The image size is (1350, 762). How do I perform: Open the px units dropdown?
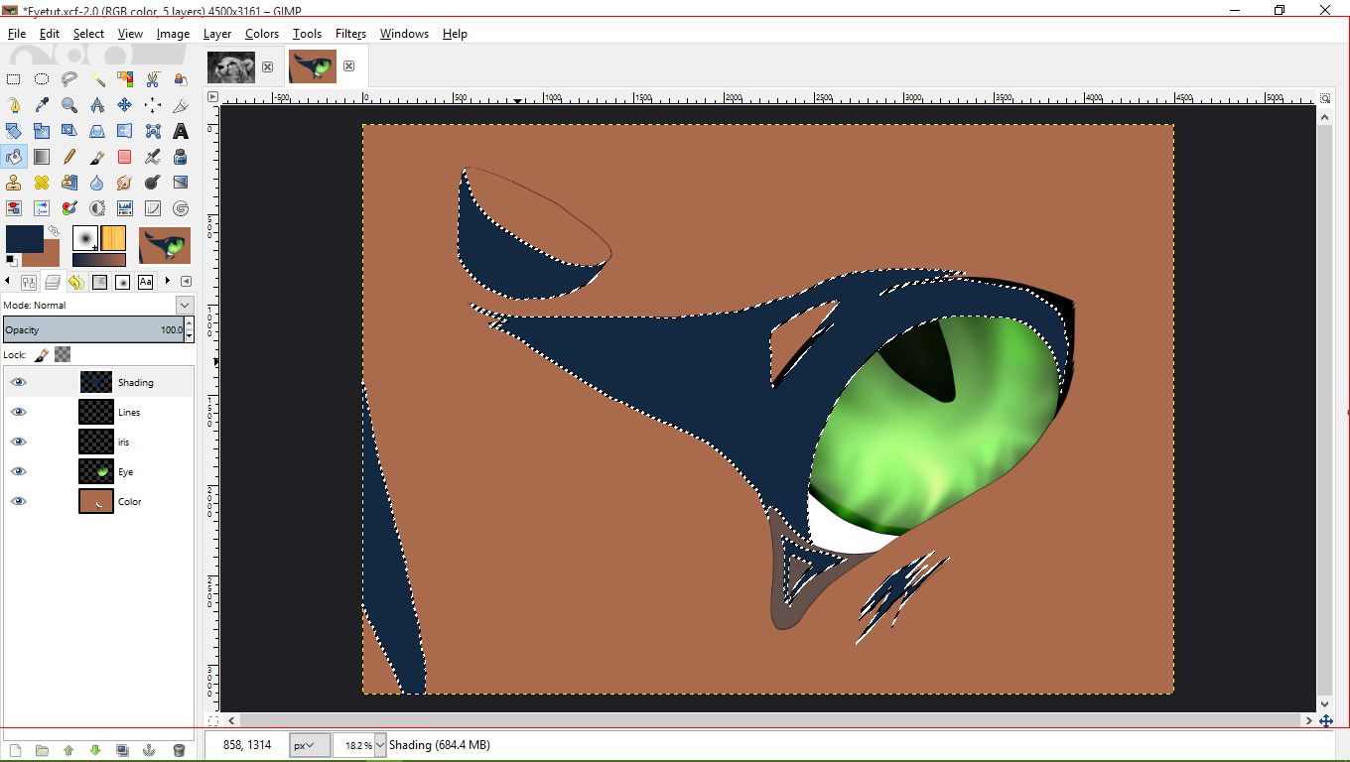click(310, 745)
